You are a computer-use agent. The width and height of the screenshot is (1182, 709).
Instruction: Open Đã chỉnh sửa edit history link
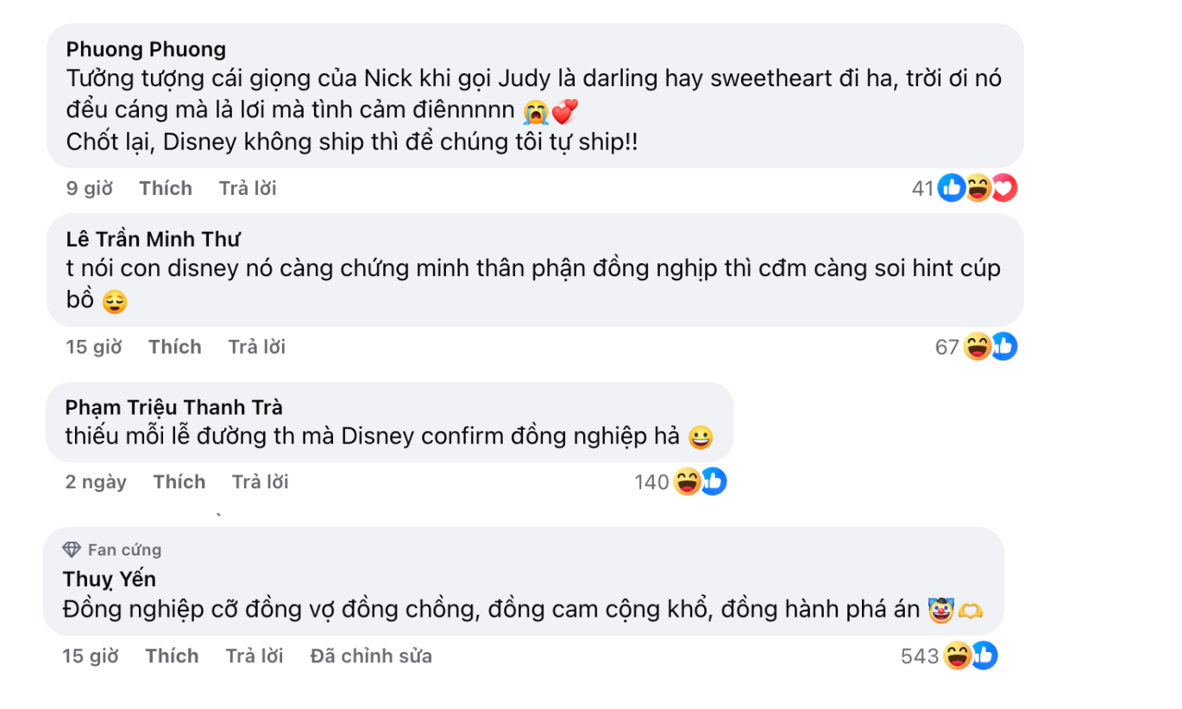click(371, 656)
